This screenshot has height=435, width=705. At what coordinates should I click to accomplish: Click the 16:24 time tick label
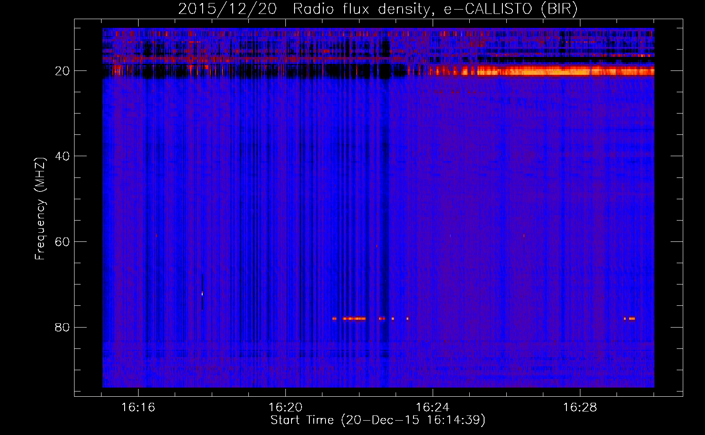coord(433,408)
